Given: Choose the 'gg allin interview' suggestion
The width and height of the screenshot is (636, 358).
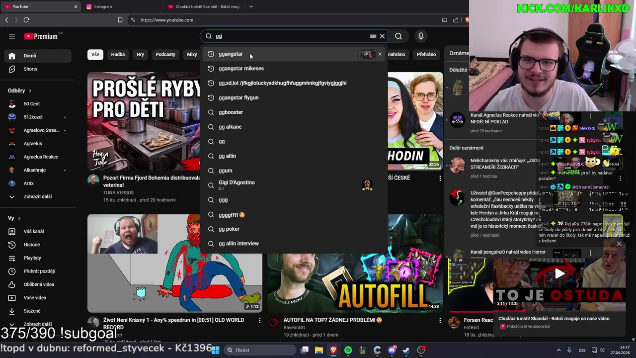Looking at the screenshot, I should [x=294, y=244].
